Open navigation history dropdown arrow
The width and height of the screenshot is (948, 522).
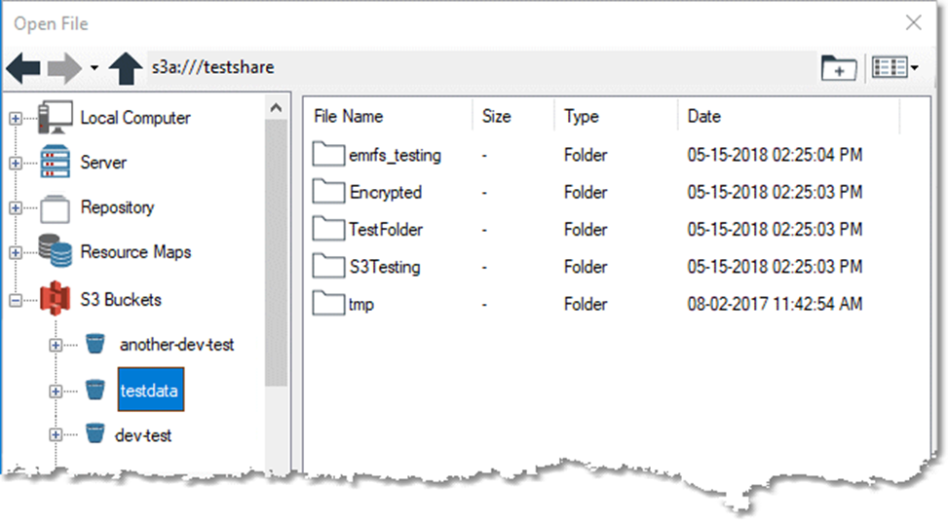tap(94, 69)
